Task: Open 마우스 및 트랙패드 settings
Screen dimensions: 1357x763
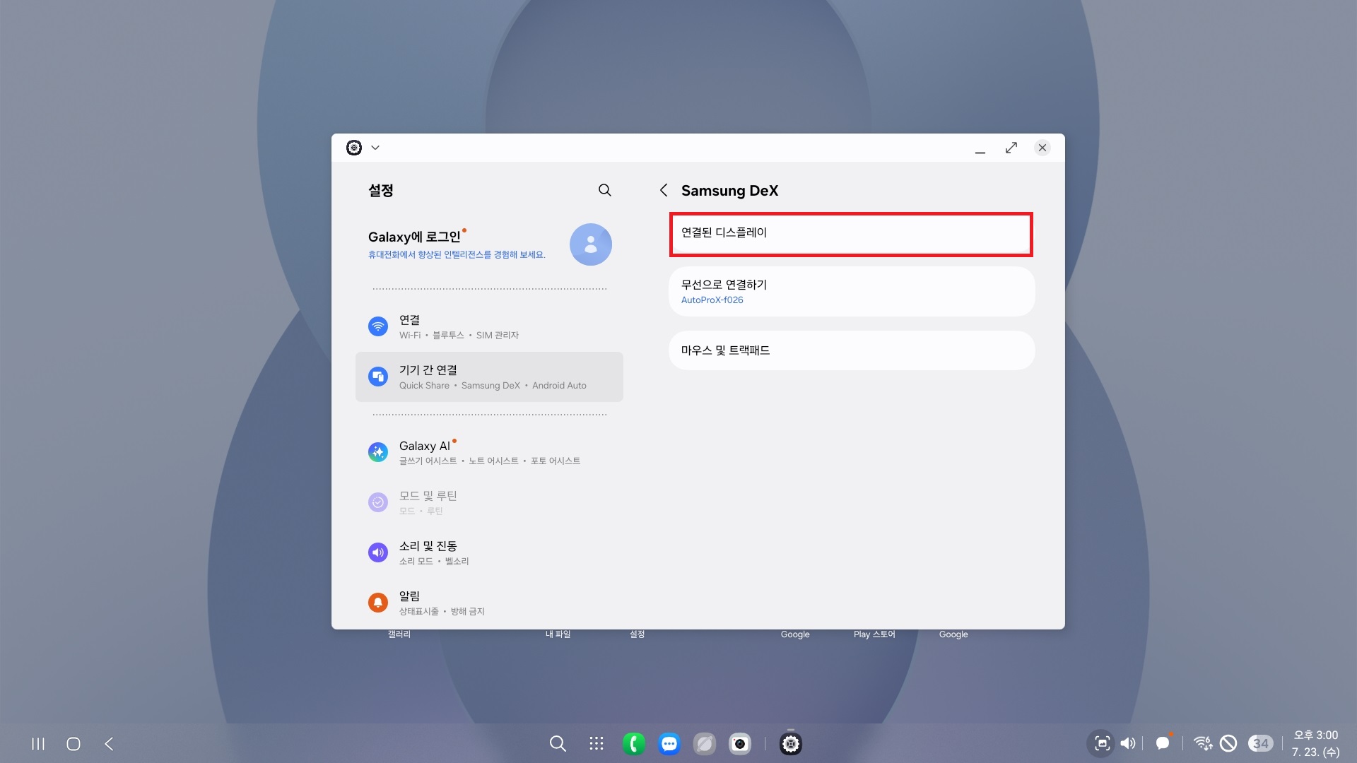Action: tap(850, 350)
